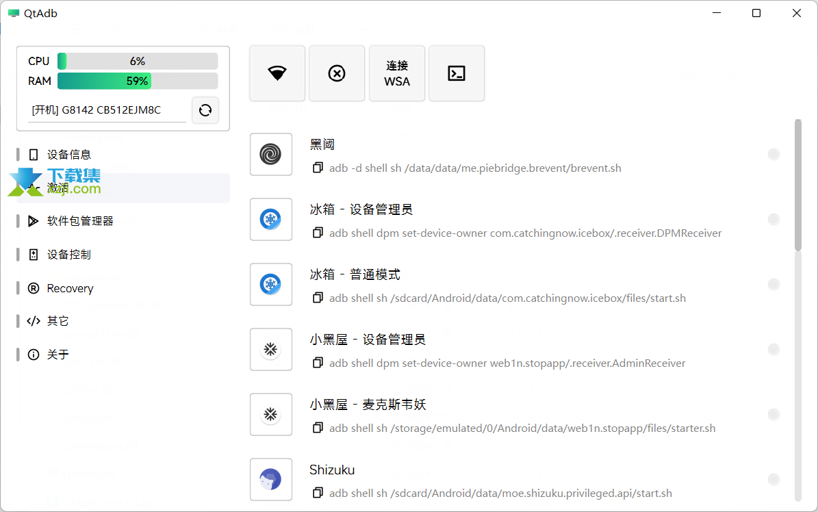Select the 冰箱 - 普通模式 title
The image size is (818, 512).
coord(355,274)
